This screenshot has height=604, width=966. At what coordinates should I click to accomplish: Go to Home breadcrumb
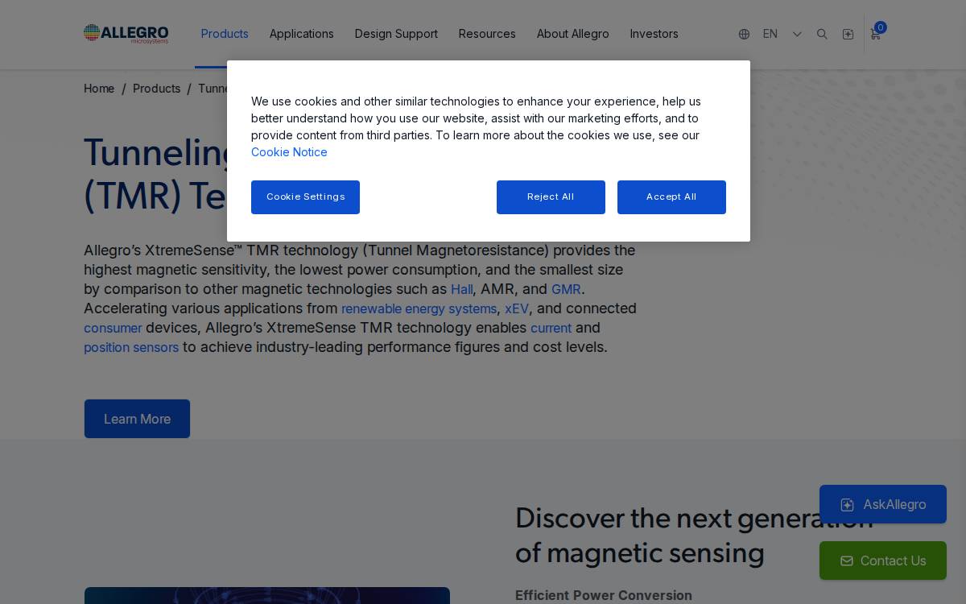(99, 89)
